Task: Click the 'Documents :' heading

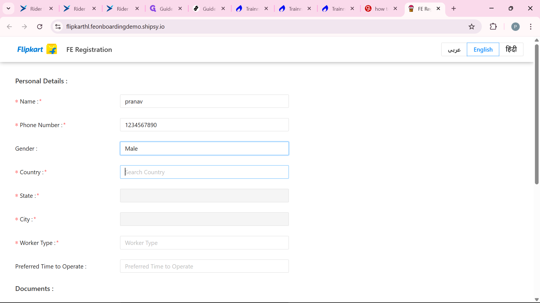Action: (x=34, y=289)
